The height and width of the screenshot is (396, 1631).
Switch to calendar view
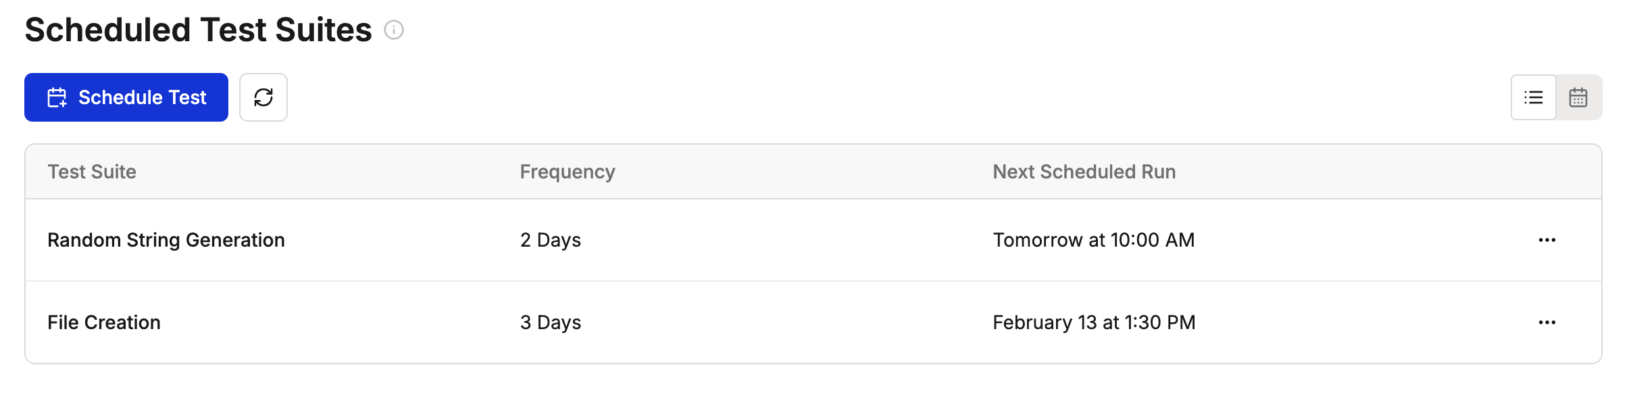click(x=1578, y=97)
